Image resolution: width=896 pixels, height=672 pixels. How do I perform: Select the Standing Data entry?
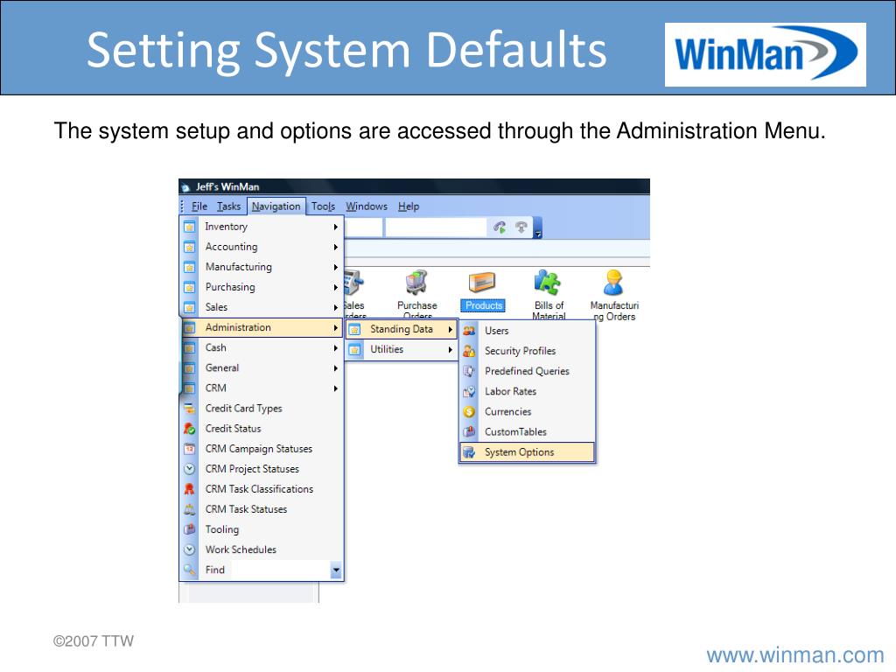point(402,329)
